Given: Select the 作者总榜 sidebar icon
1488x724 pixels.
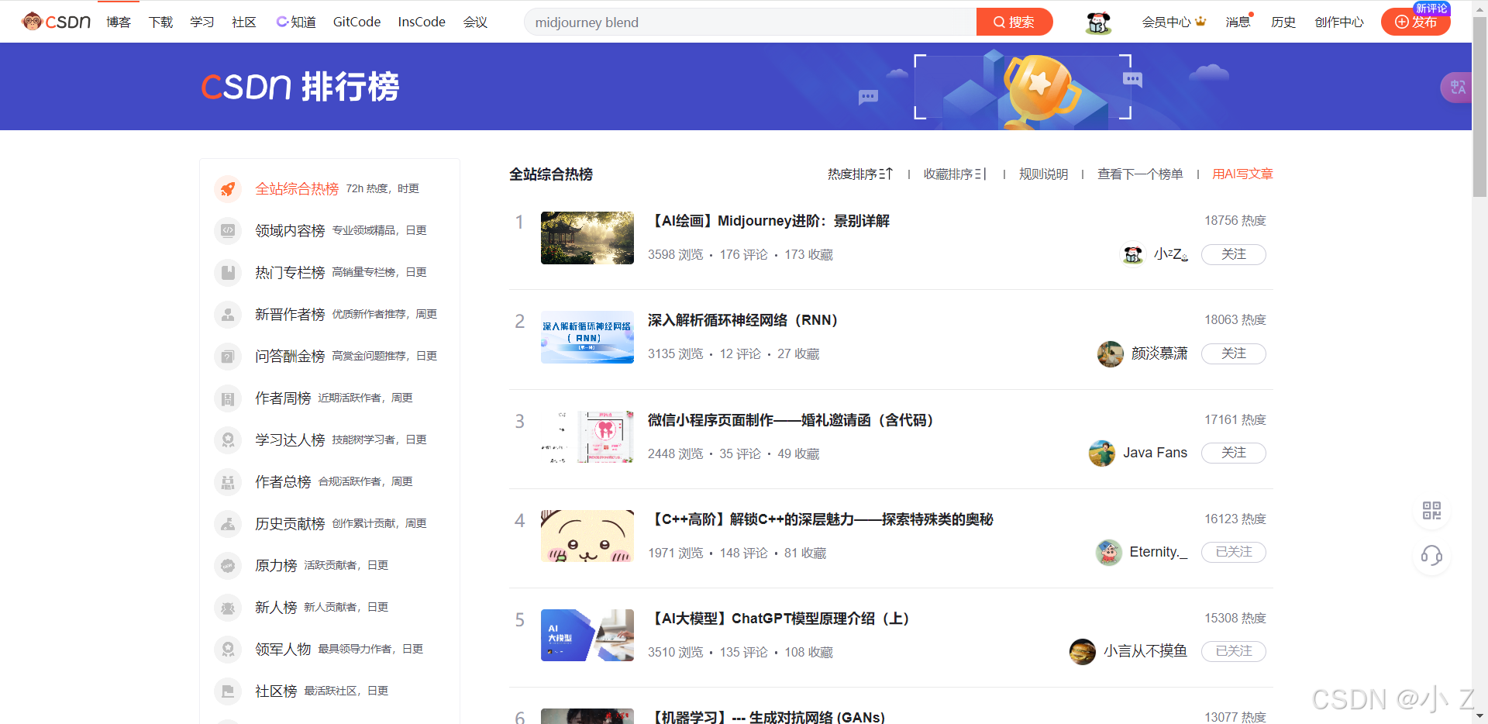Looking at the screenshot, I should (228, 481).
